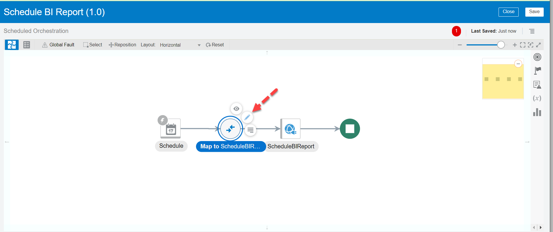Switch to canvas designer view

coord(12,45)
